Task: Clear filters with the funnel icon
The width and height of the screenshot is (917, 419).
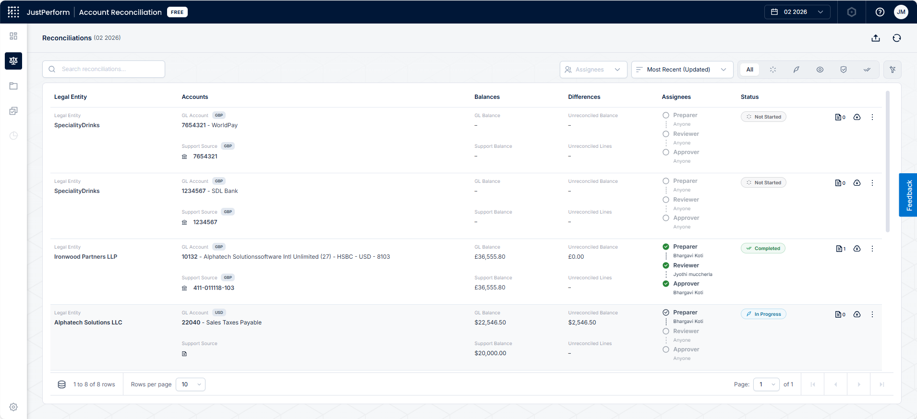Action: coord(893,70)
